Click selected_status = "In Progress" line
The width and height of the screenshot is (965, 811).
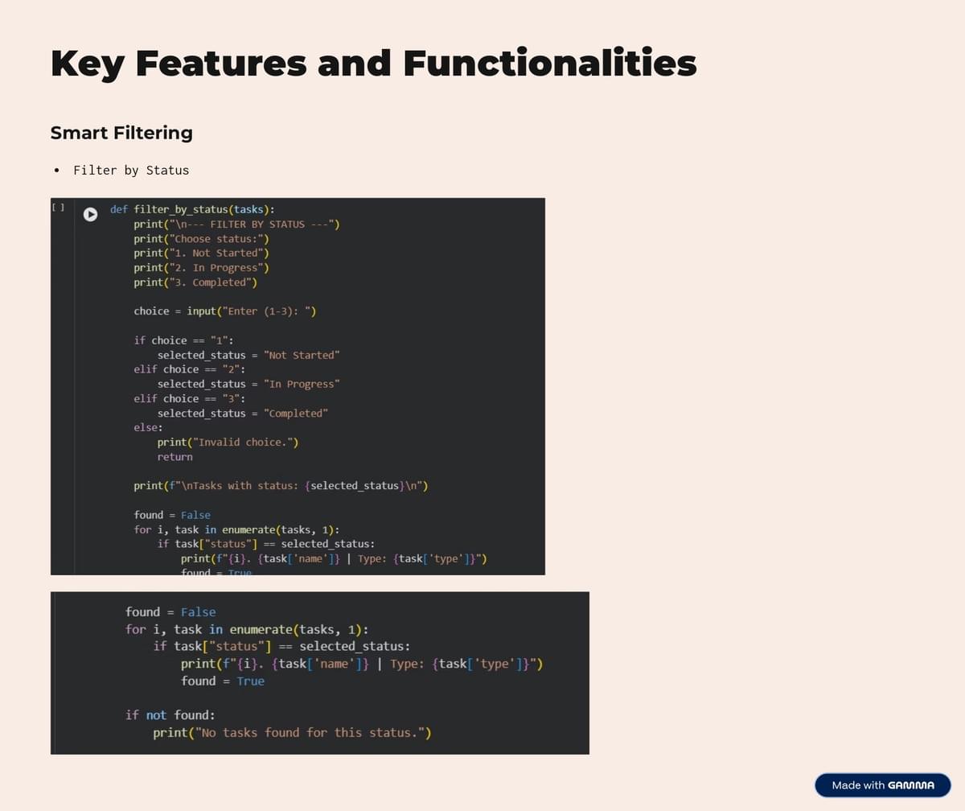pos(248,385)
